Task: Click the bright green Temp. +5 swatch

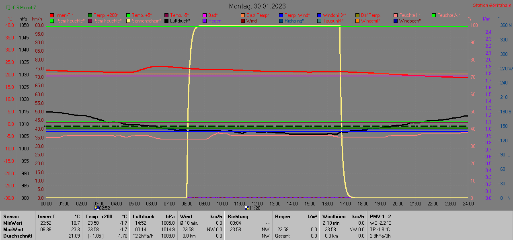Action: [x=128, y=15]
